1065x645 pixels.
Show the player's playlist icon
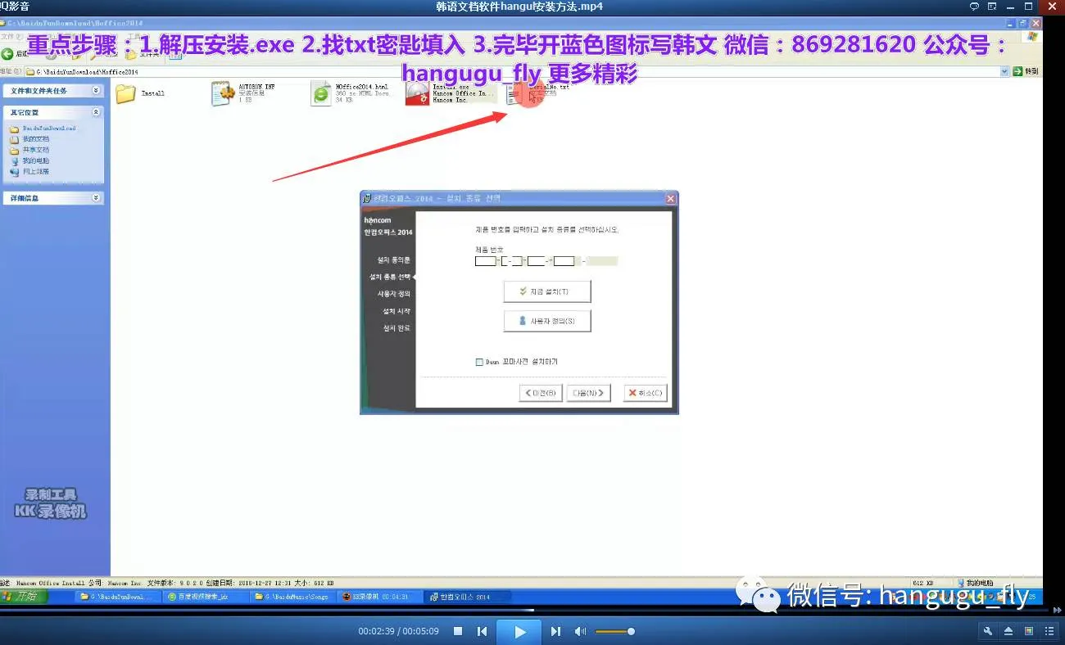(x=1049, y=631)
